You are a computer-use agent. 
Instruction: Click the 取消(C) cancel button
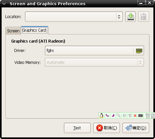click(106, 128)
